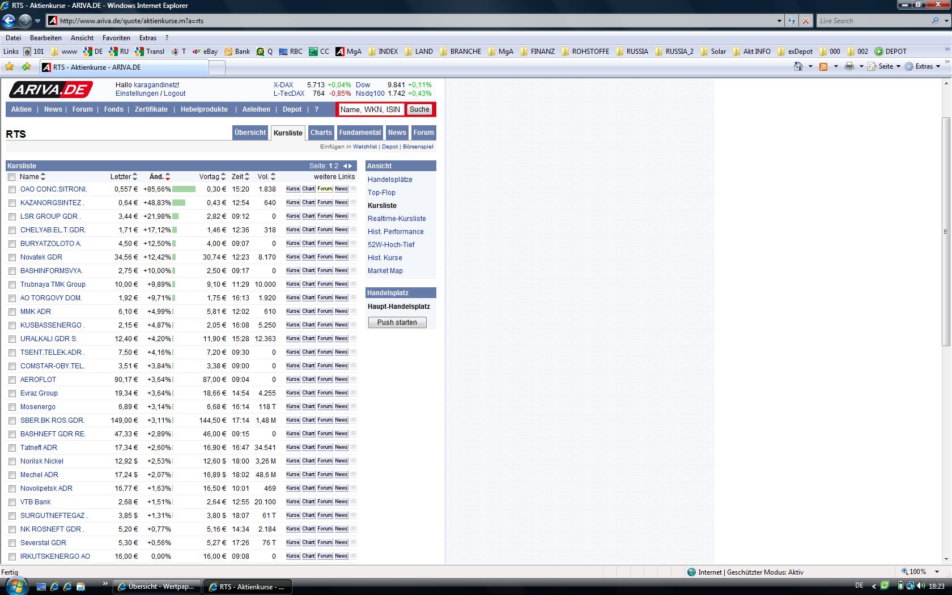Viewport: 952px width, 595px height.
Task: Open Kurse icon for OAO CONC.SITRONI. row
Action: pos(293,189)
